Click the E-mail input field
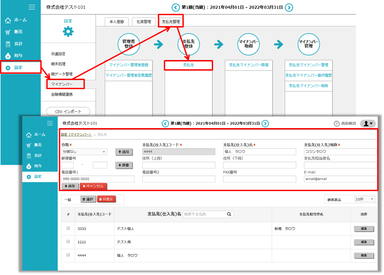Viewport: 384px width, 275px height. (340, 179)
